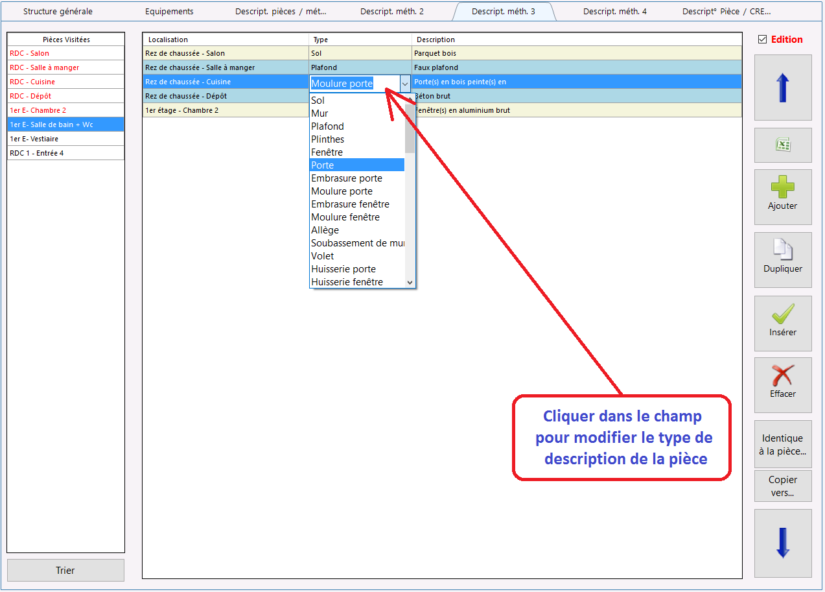Switch to the Equipements tab
825x592 pixels.
169,12
